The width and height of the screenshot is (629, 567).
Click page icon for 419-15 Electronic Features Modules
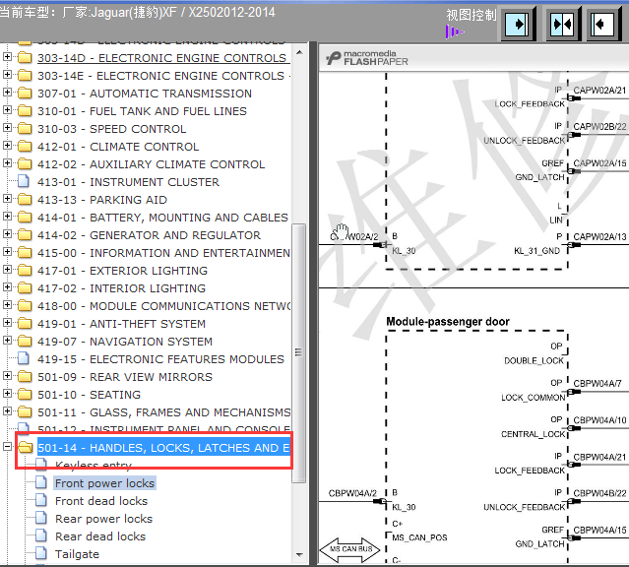24,358
